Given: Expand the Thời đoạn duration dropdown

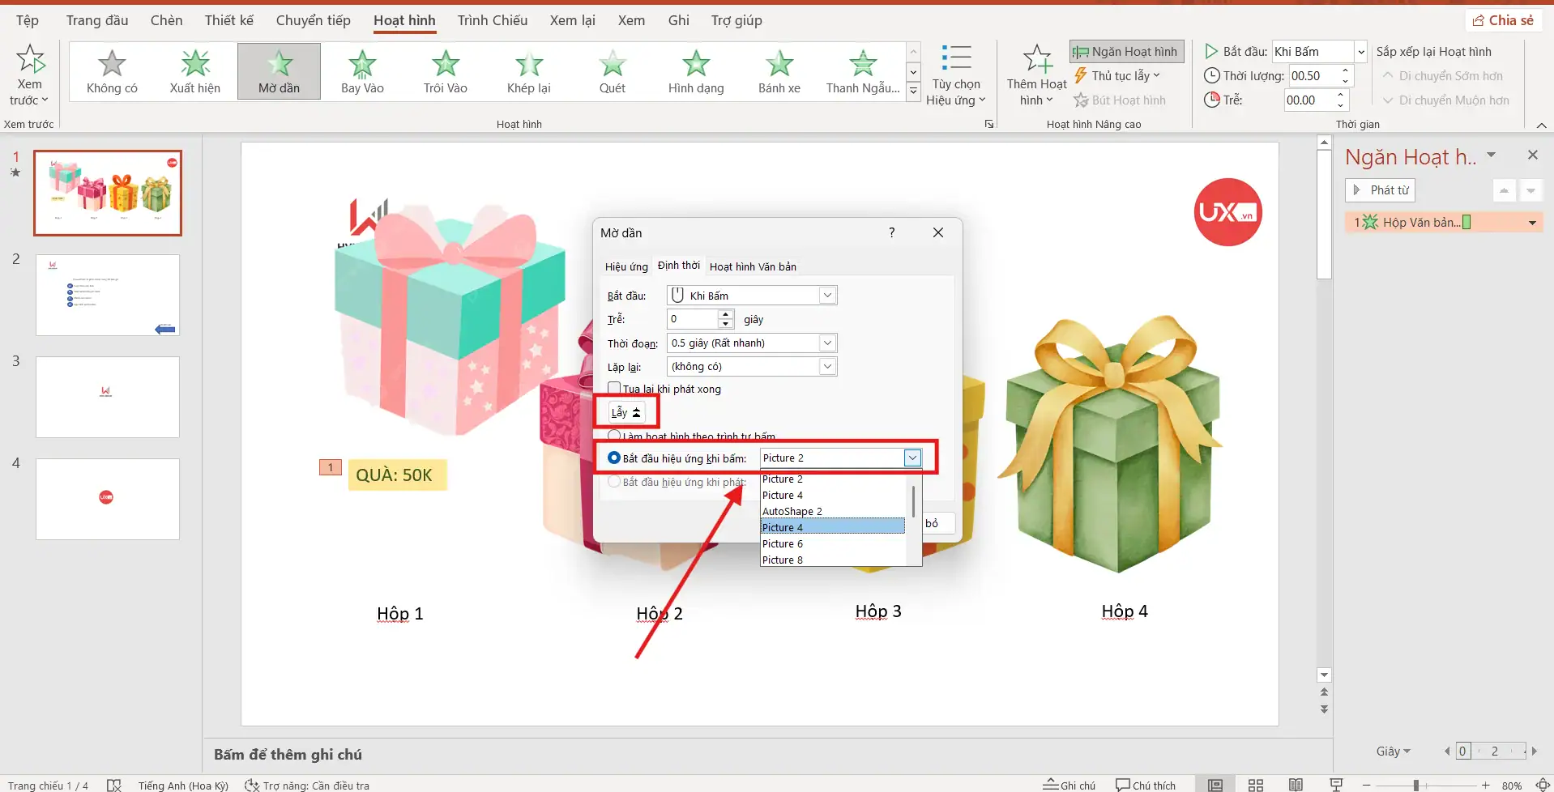Looking at the screenshot, I should [x=827, y=343].
